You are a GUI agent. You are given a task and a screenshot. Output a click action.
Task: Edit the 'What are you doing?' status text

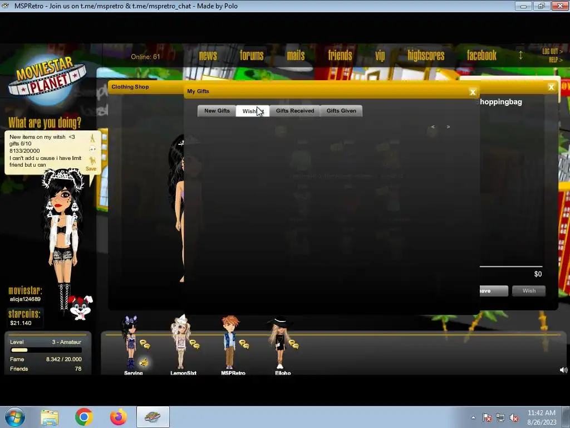point(46,150)
